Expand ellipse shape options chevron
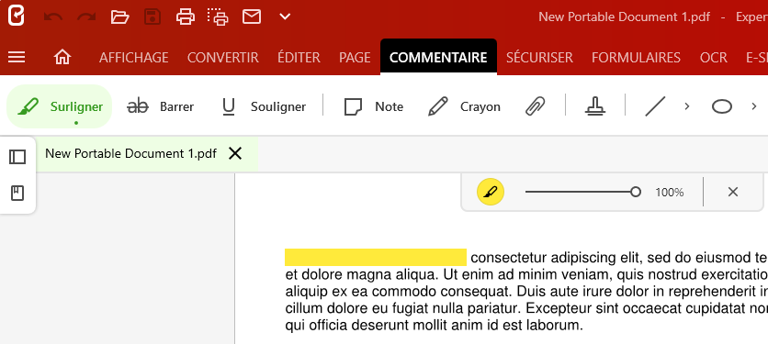Viewport: 768px width, 344px height. pos(754,106)
